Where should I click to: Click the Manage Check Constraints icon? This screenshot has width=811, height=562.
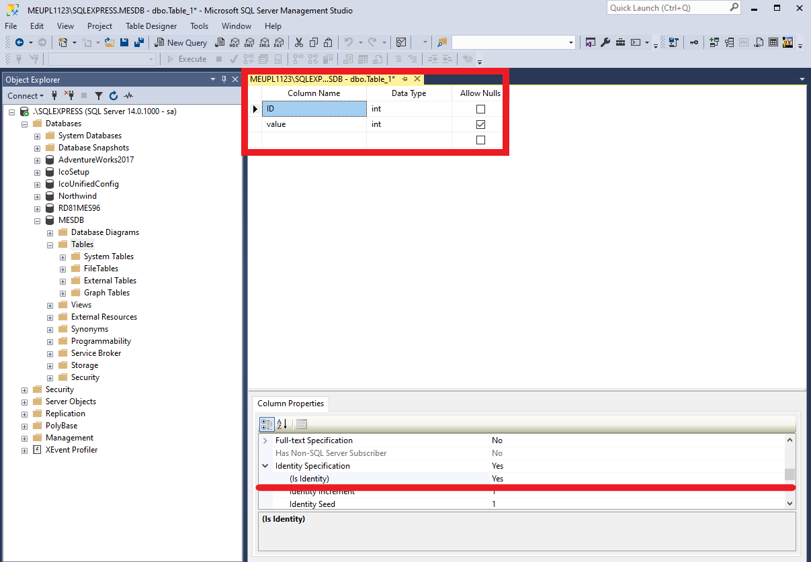(x=773, y=42)
